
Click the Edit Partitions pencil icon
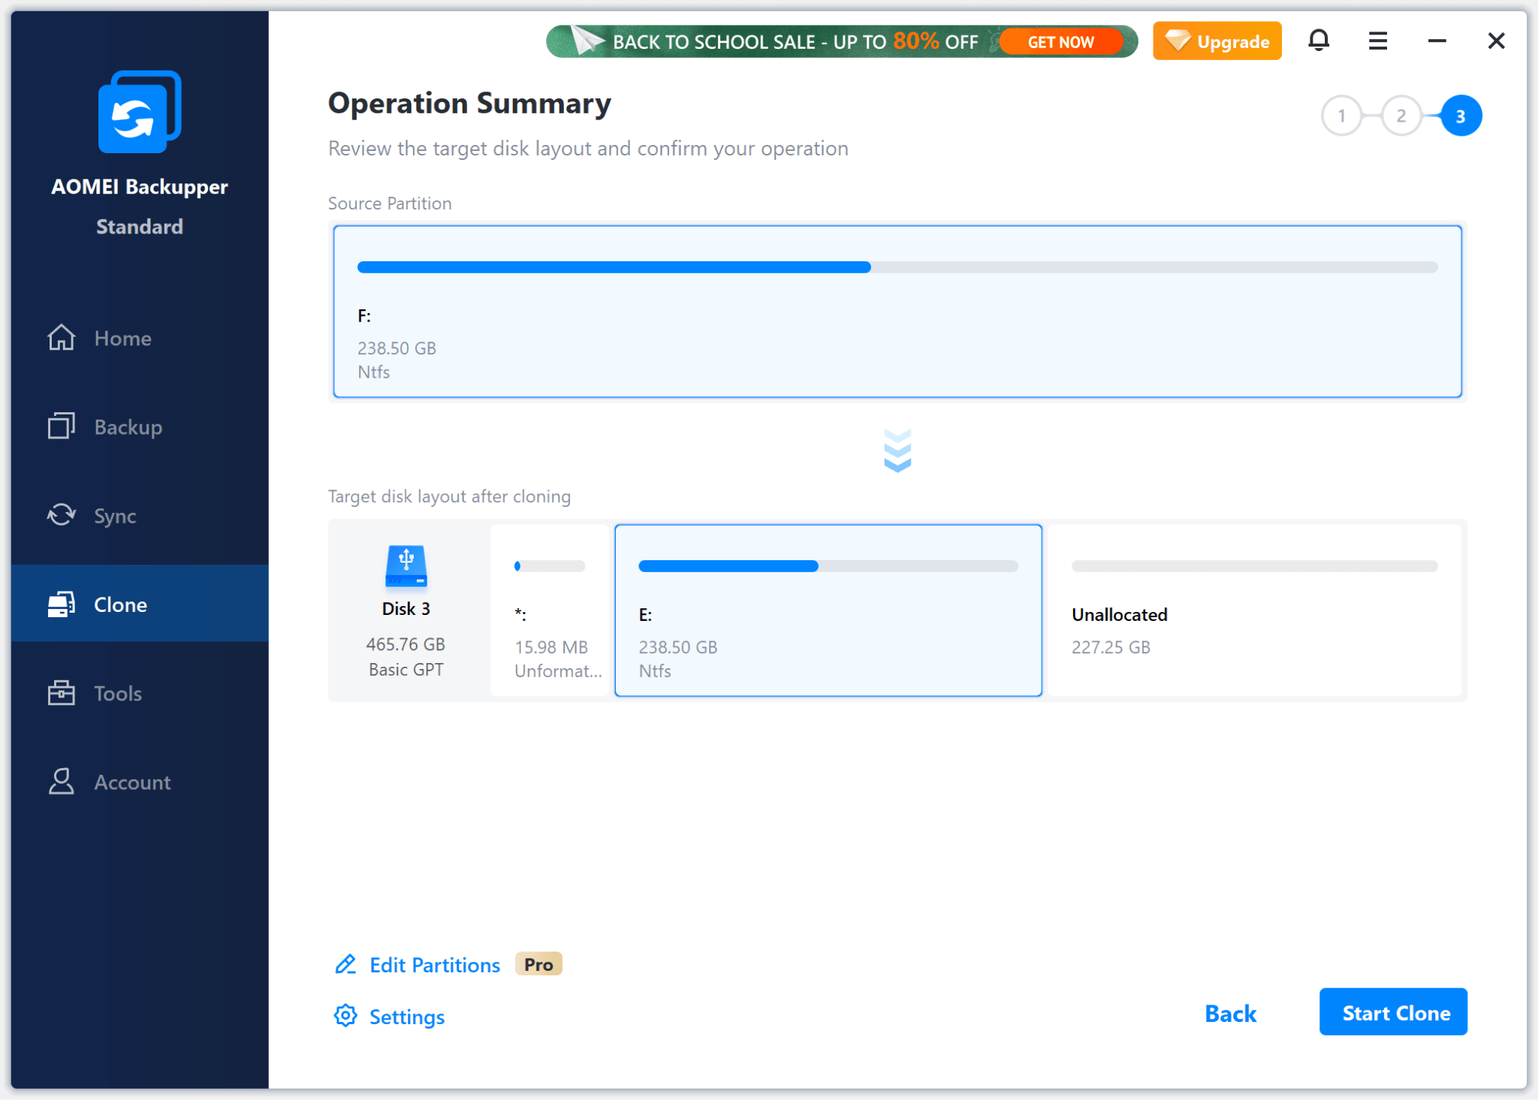pyautogui.click(x=345, y=964)
